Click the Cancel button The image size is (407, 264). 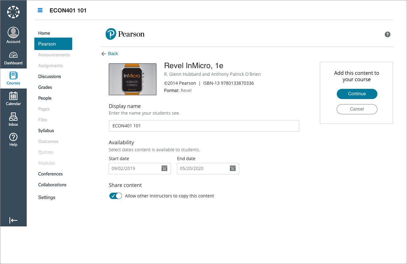point(357,109)
